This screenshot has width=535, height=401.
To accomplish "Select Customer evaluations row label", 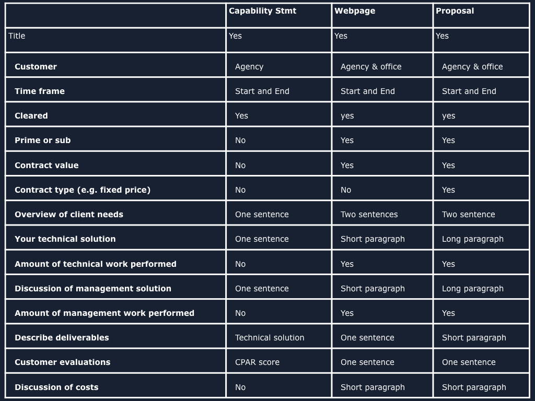I will (63, 362).
